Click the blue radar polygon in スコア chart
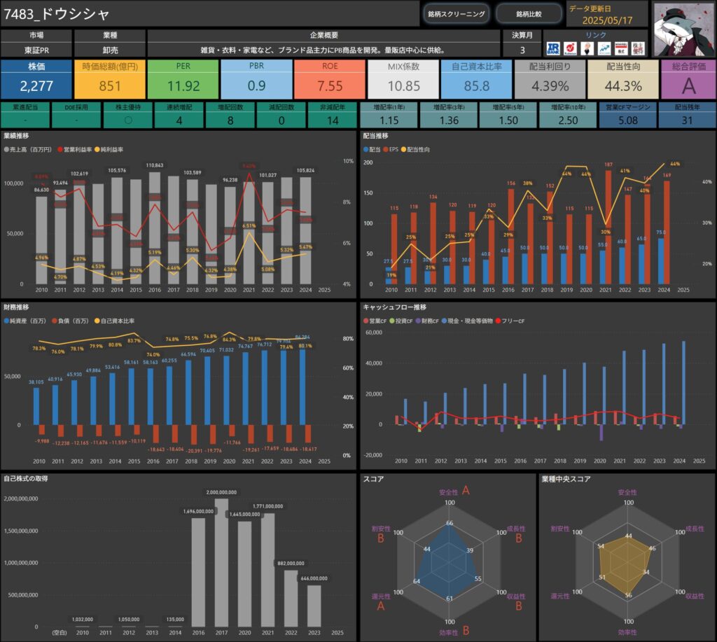The width and height of the screenshot is (717, 642). (x=447, y=564)
